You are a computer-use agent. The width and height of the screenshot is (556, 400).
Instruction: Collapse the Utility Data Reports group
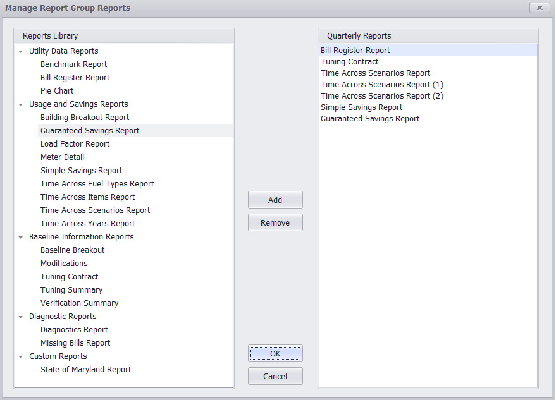(x=21, y=51)
